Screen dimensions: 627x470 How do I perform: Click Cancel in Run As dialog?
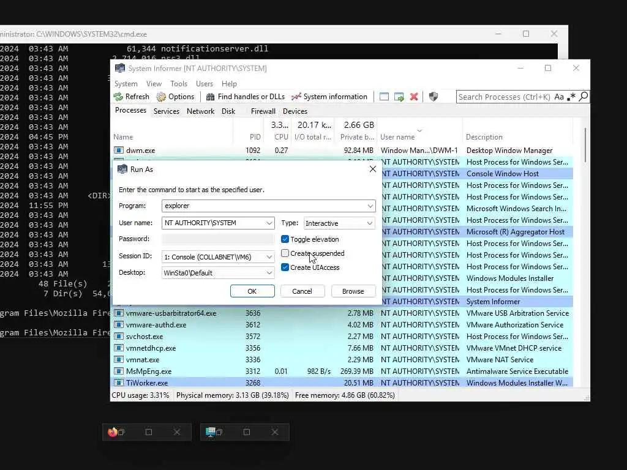pyautogui.click(x=302, y=291)
